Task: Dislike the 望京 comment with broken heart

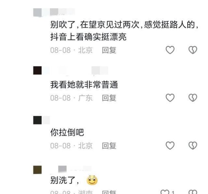Action: [x=193, y=50]
